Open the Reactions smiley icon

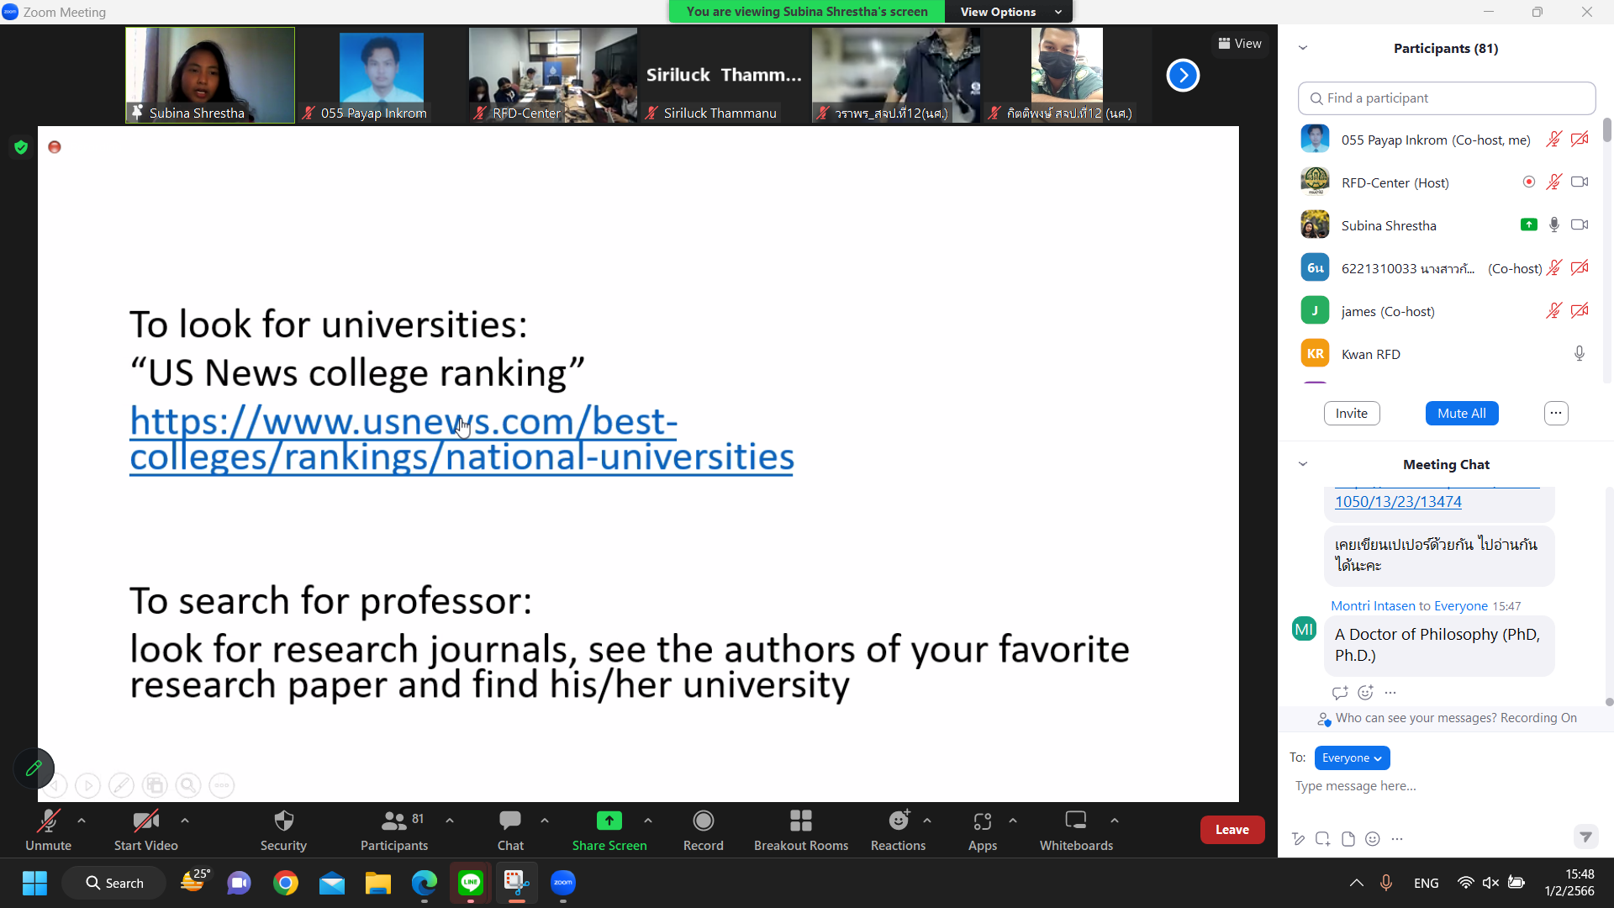898,821
